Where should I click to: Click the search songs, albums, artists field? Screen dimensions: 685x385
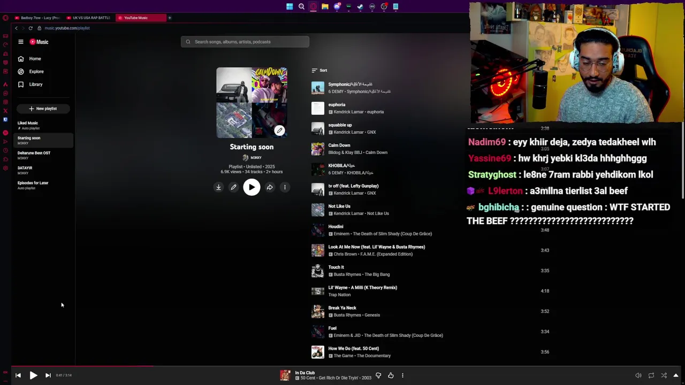coord(245,42)
